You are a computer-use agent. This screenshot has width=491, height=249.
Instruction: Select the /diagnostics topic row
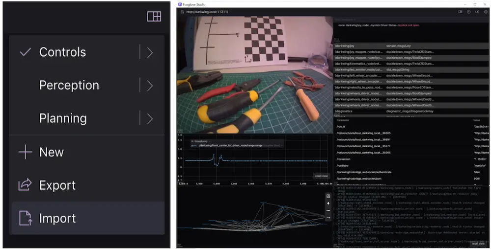pyautogui.click(x=411, y=111)
